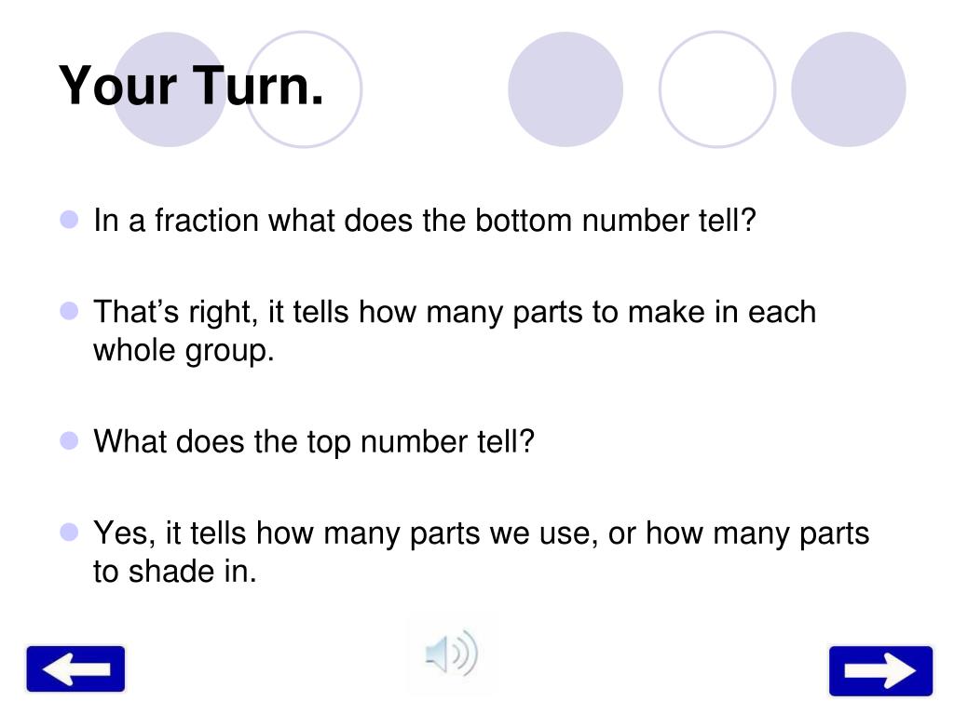The image size is (954, 715).
Task: Click the bullet before 'Yes, it tells'
Action: (69, 532)
